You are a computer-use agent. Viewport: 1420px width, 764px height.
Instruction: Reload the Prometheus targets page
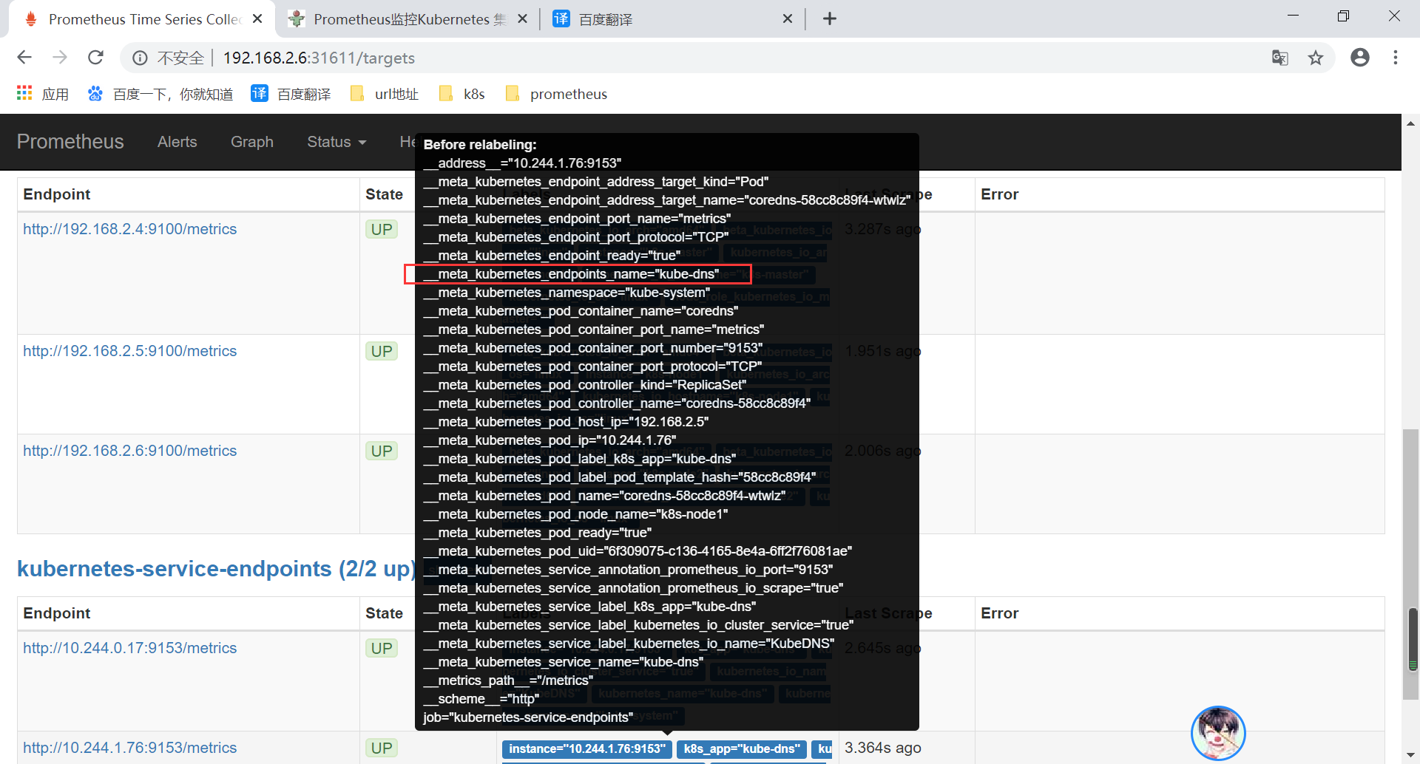95,58
